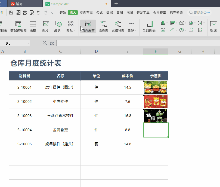The width and height of the screenshot is (220, 187).
Task: Open the 图标 dropdown arrow
Action: click(74, 30)
